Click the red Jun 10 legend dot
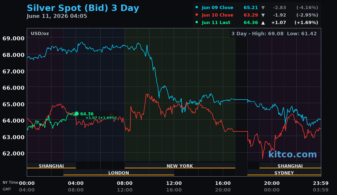Viewport: 337px width, 195px height. click(197, 15)
